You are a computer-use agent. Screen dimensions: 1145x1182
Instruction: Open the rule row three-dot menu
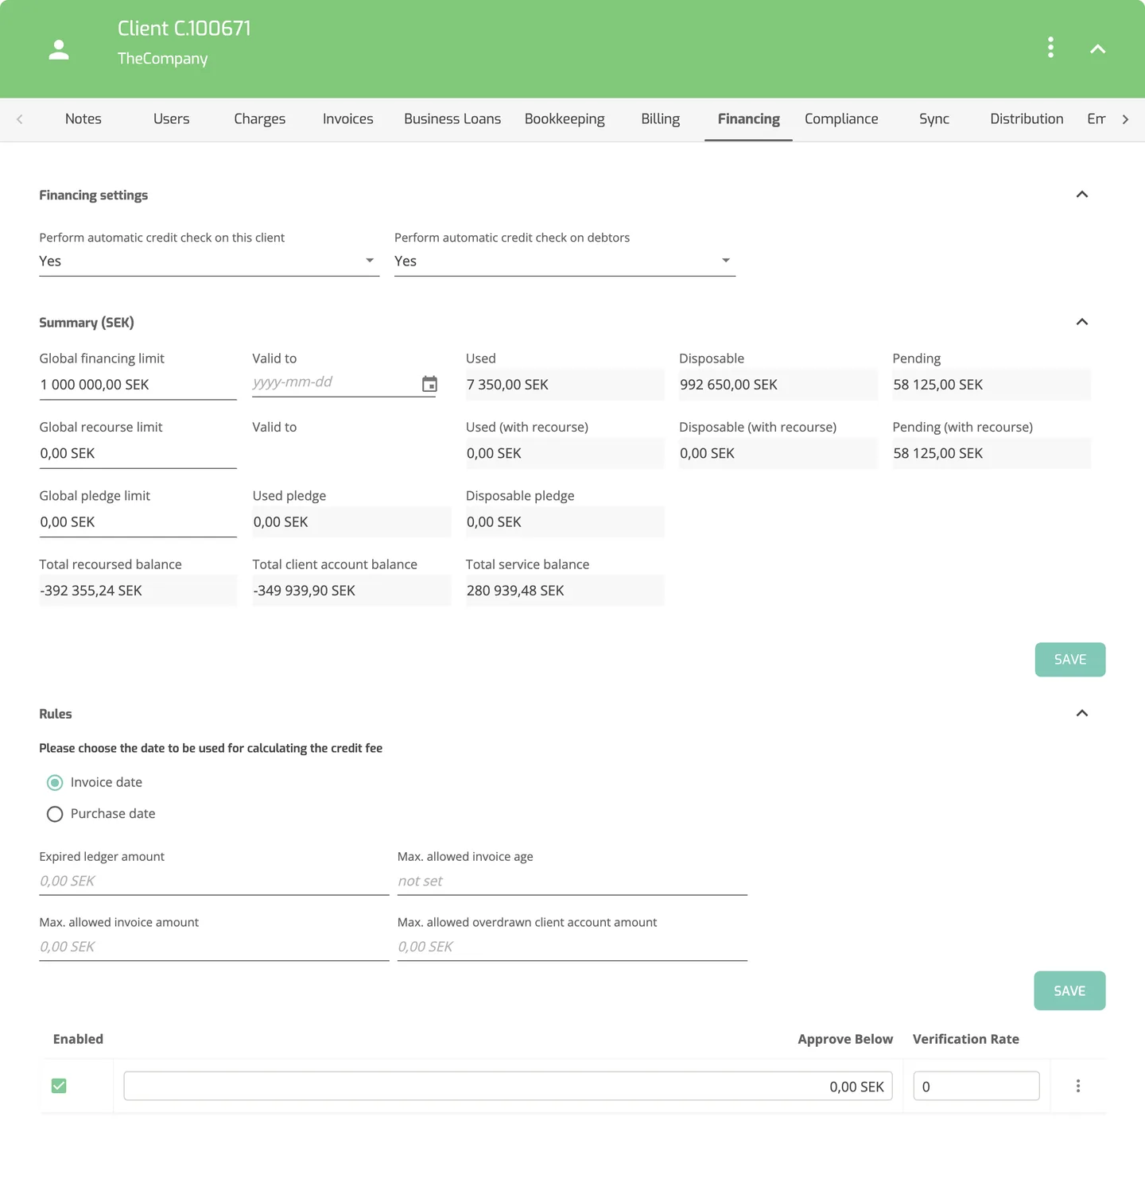click(x=1077, y=1086)
